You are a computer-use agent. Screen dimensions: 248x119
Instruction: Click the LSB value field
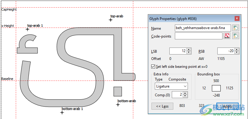coord(178,51)
